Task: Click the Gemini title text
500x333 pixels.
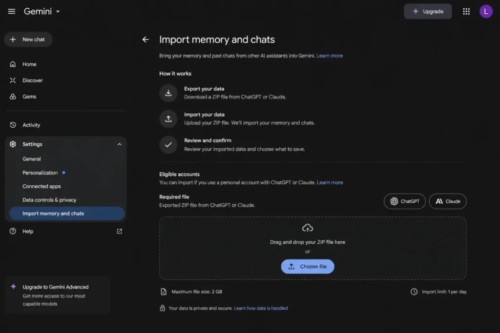Action: click(38, 12)
